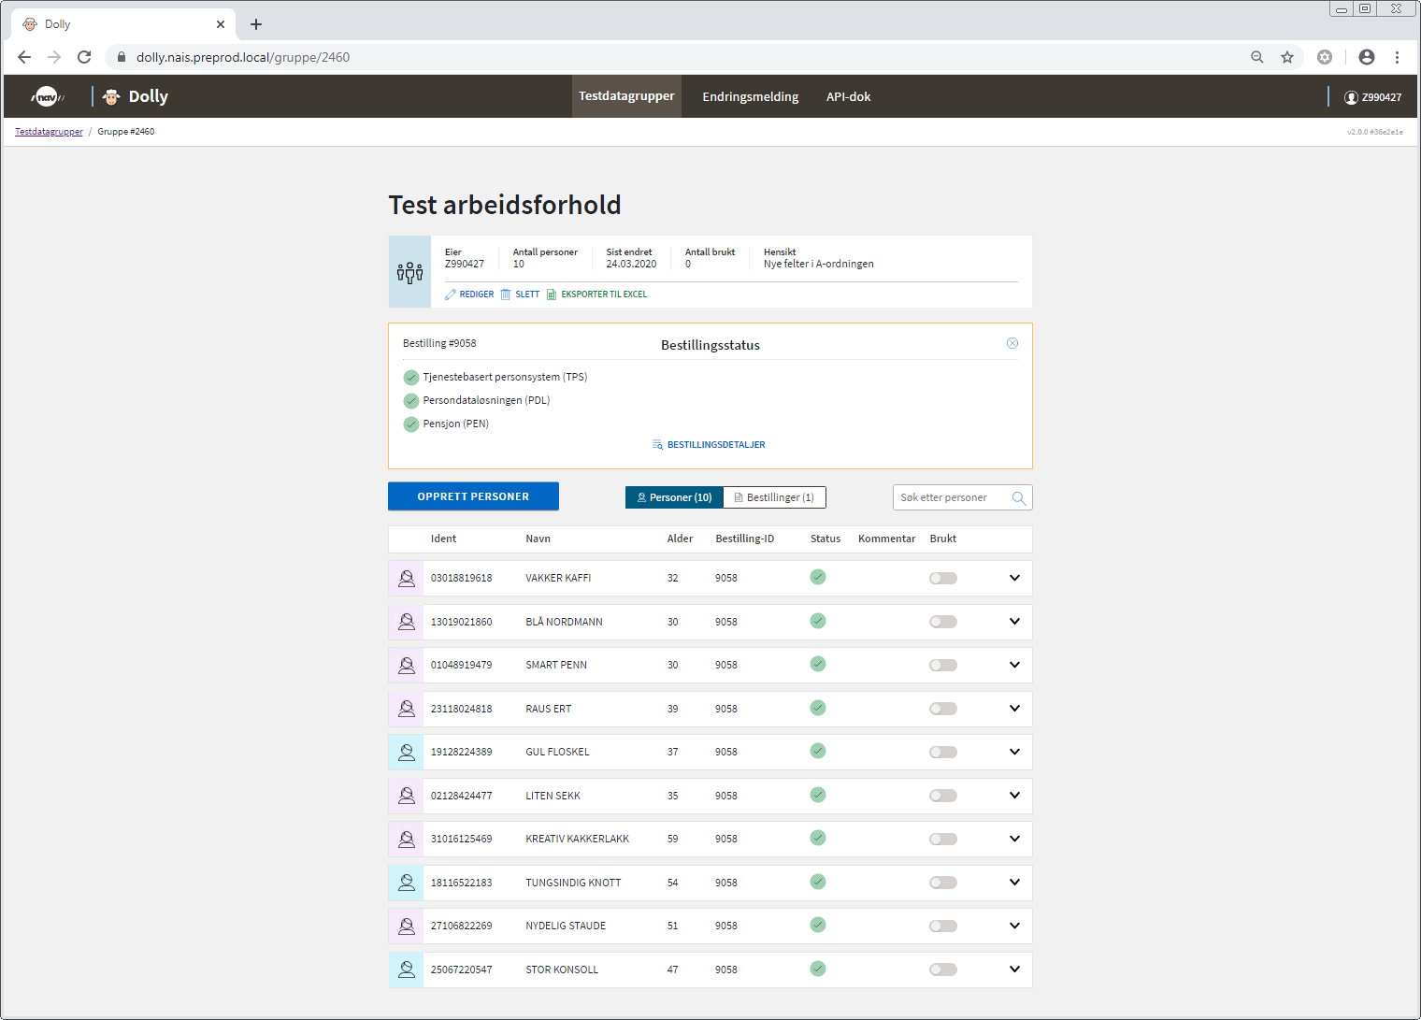Expand row for BLÅ NORDMANN
1421x1020 pixels.
[1014, 622]
